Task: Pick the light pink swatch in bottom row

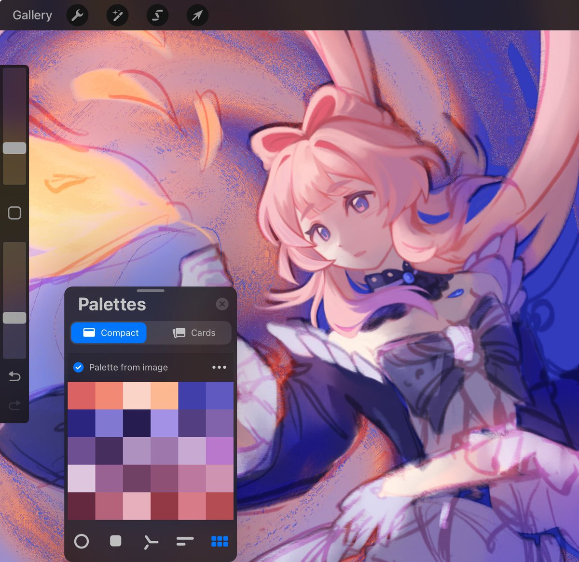Action: [x=137, y=506]
